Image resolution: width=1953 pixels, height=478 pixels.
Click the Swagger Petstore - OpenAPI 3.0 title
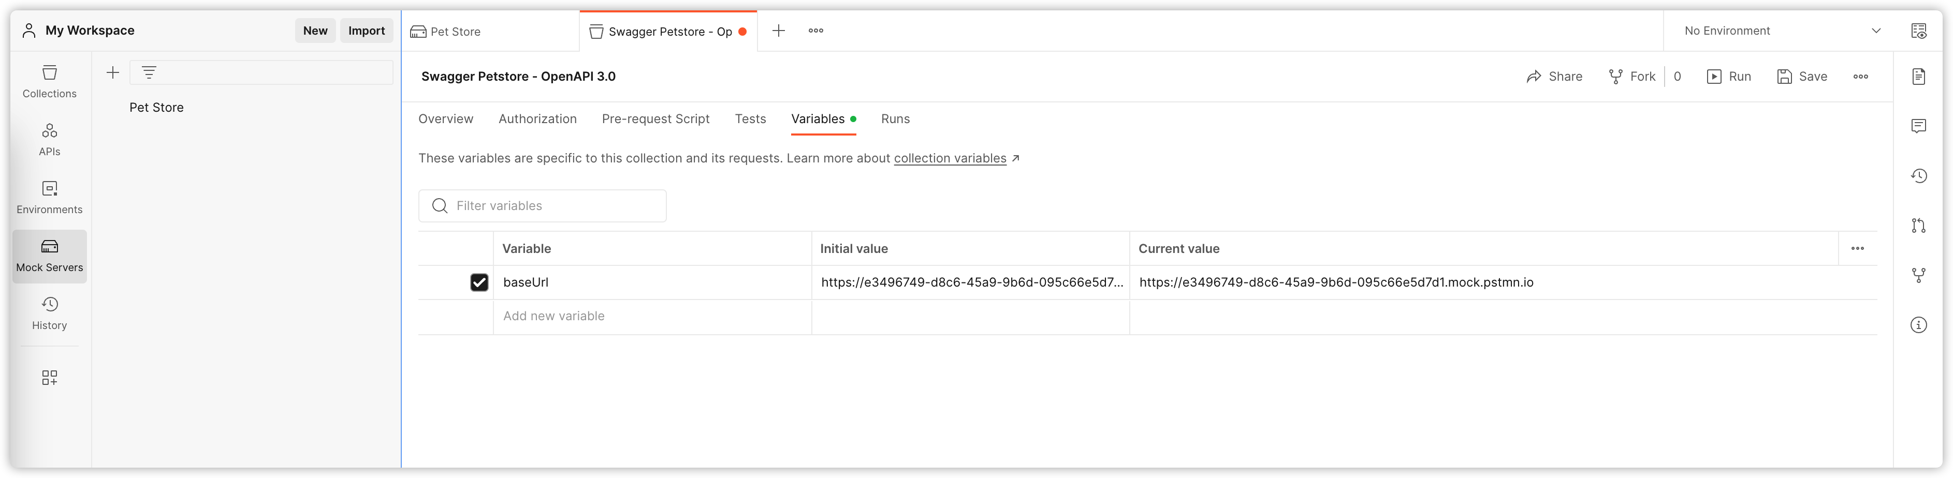(x=519, y=77)
